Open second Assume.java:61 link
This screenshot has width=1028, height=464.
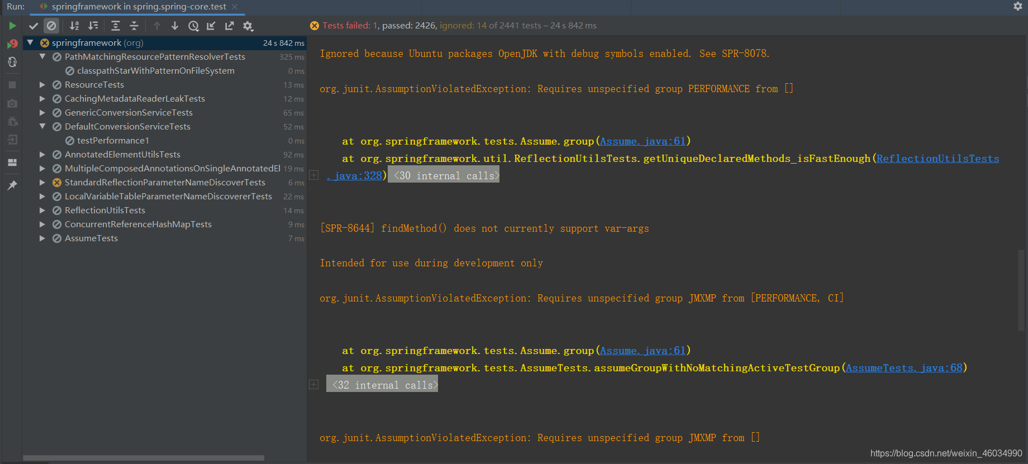(x=642, y=351)
